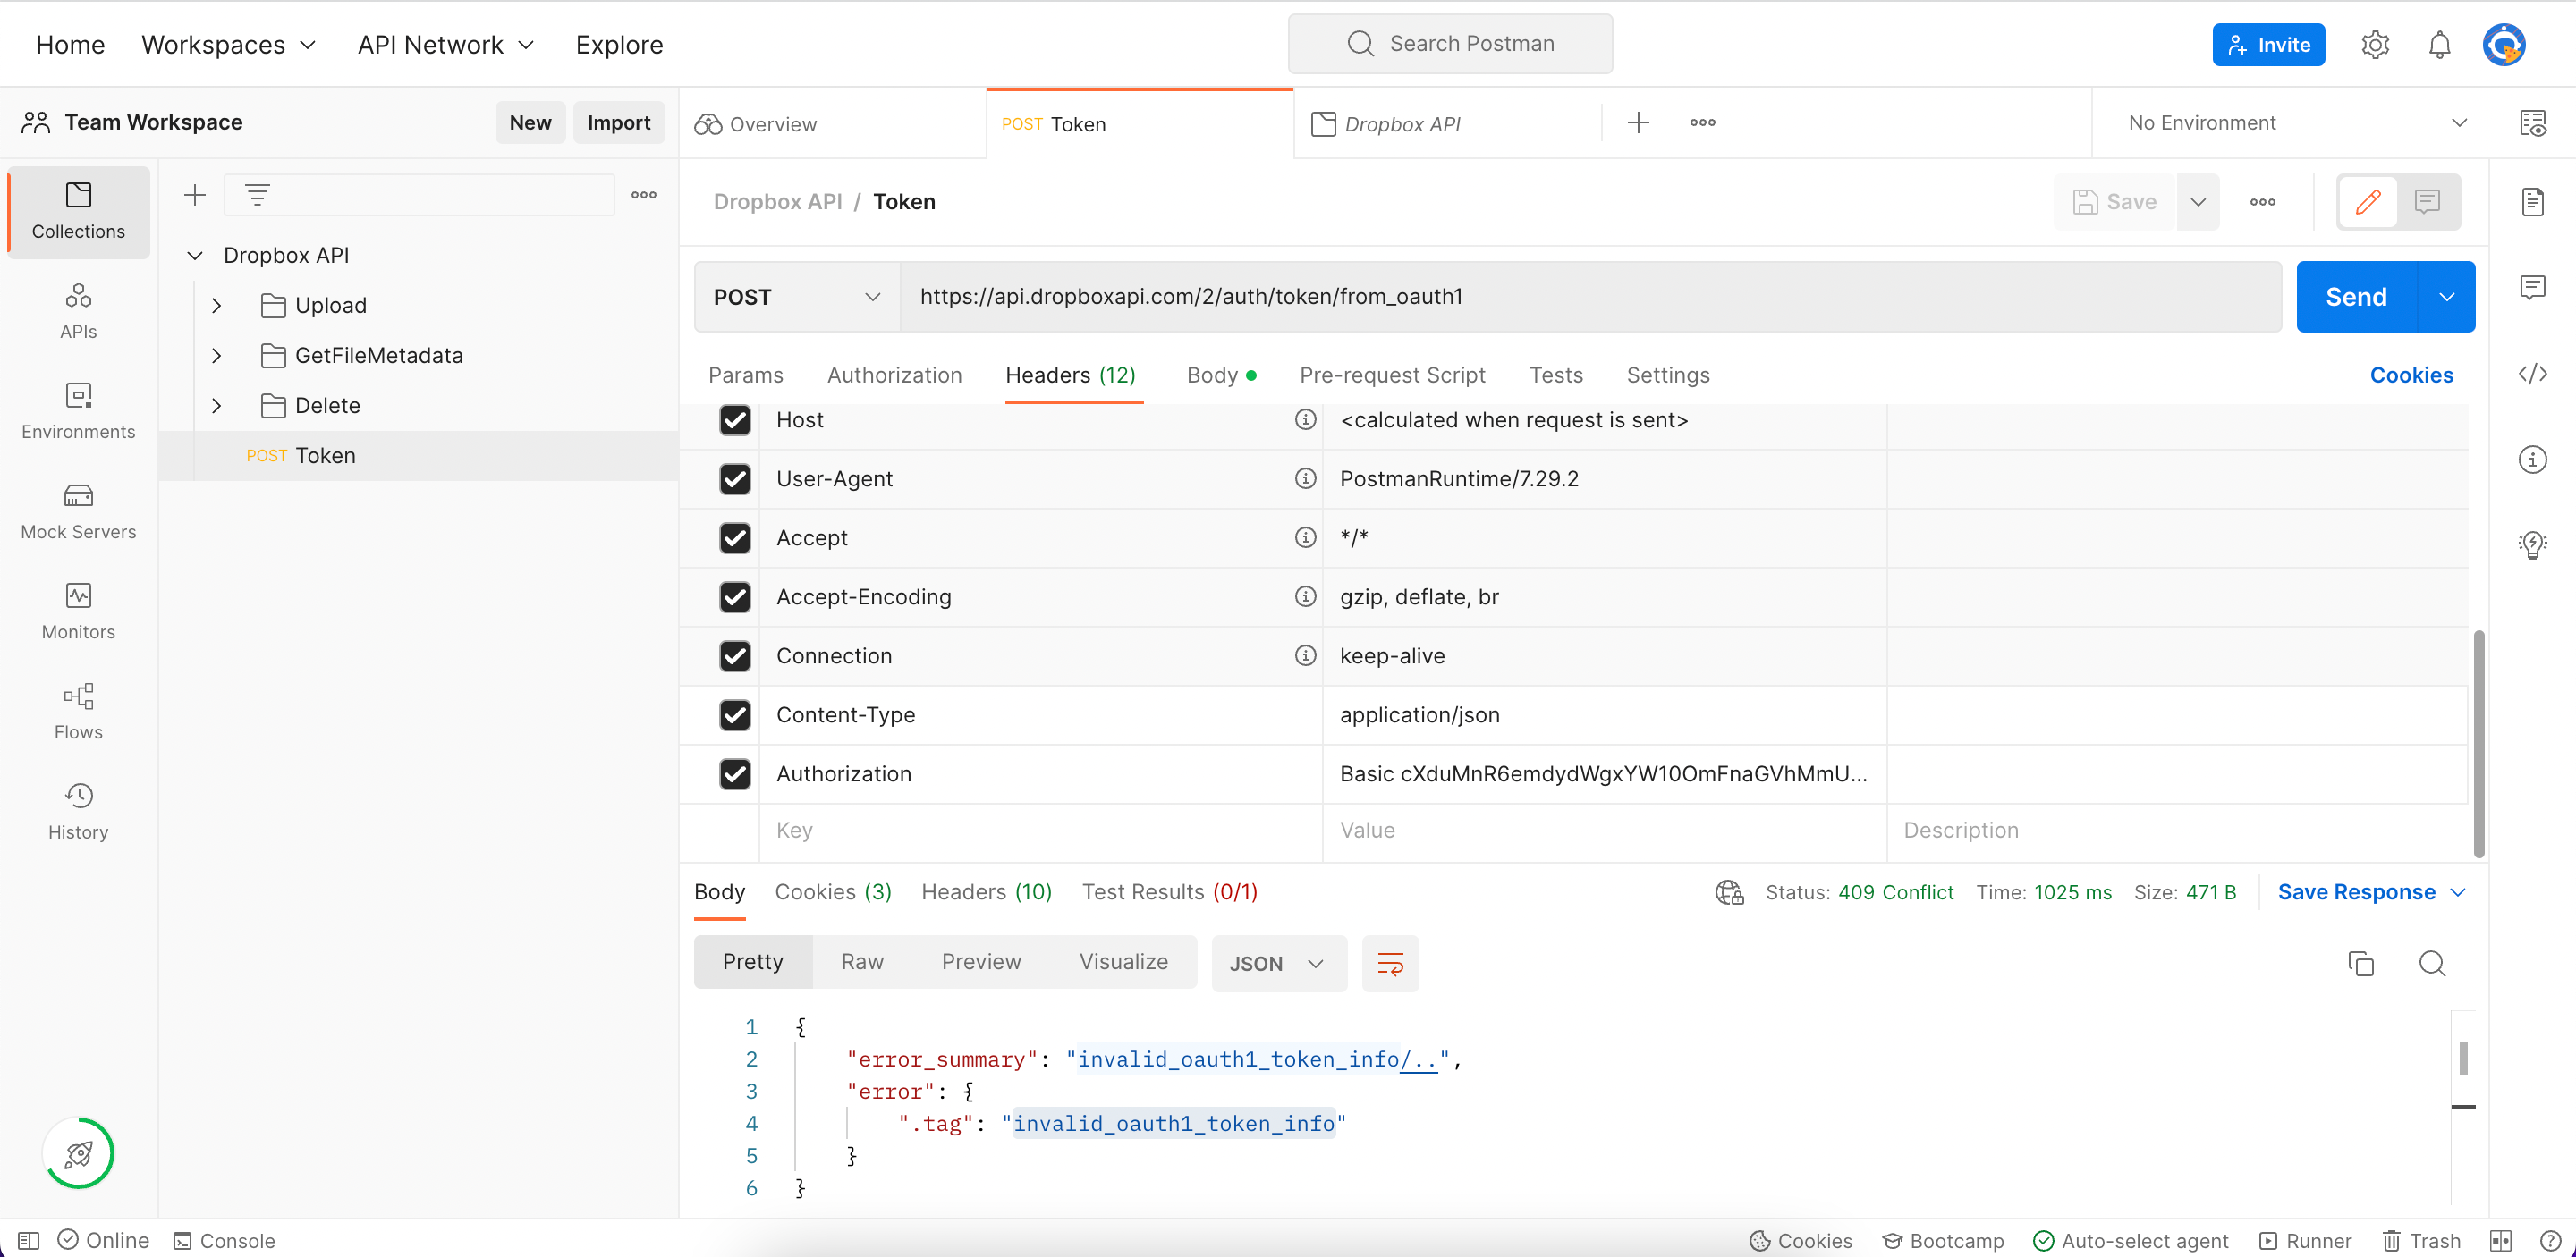
Task: Open the Cookies link beside Settings
Action: coord(2411,375)
